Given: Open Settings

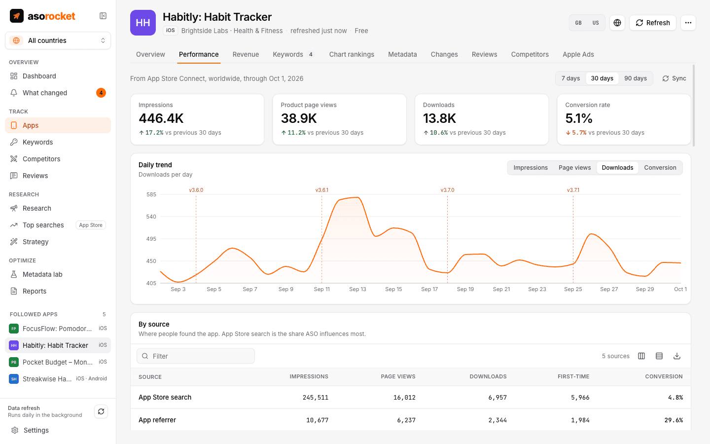Looking at the screenshot, I should [x=58, y=430].
